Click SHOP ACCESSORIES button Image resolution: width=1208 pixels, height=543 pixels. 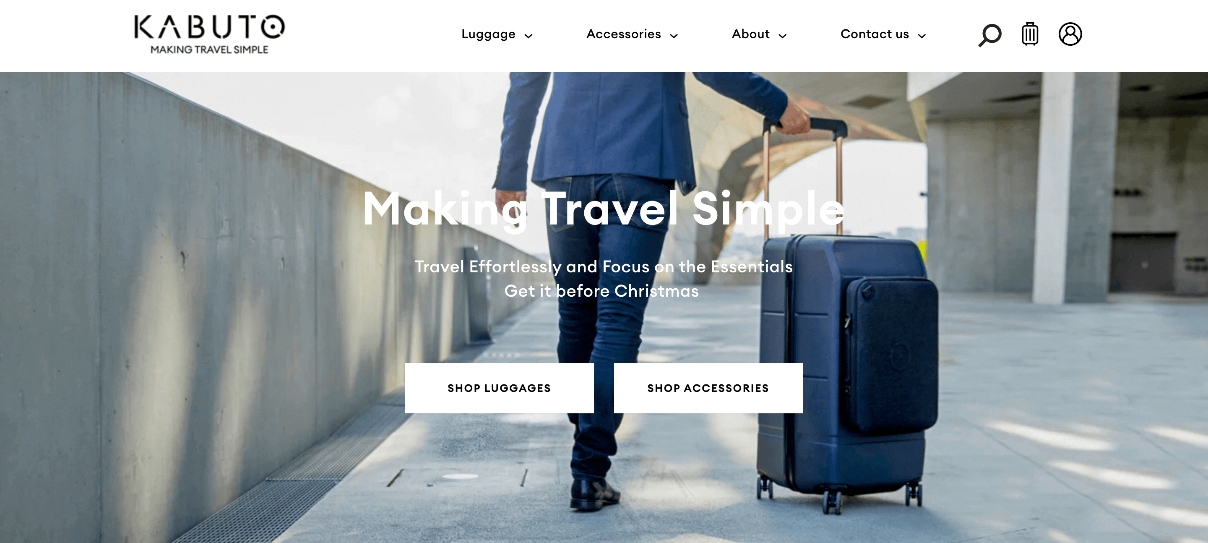click(708, 388)
